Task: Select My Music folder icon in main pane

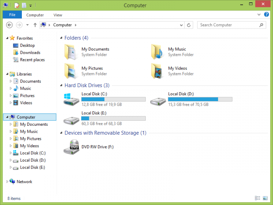Action: coord(157,52)
